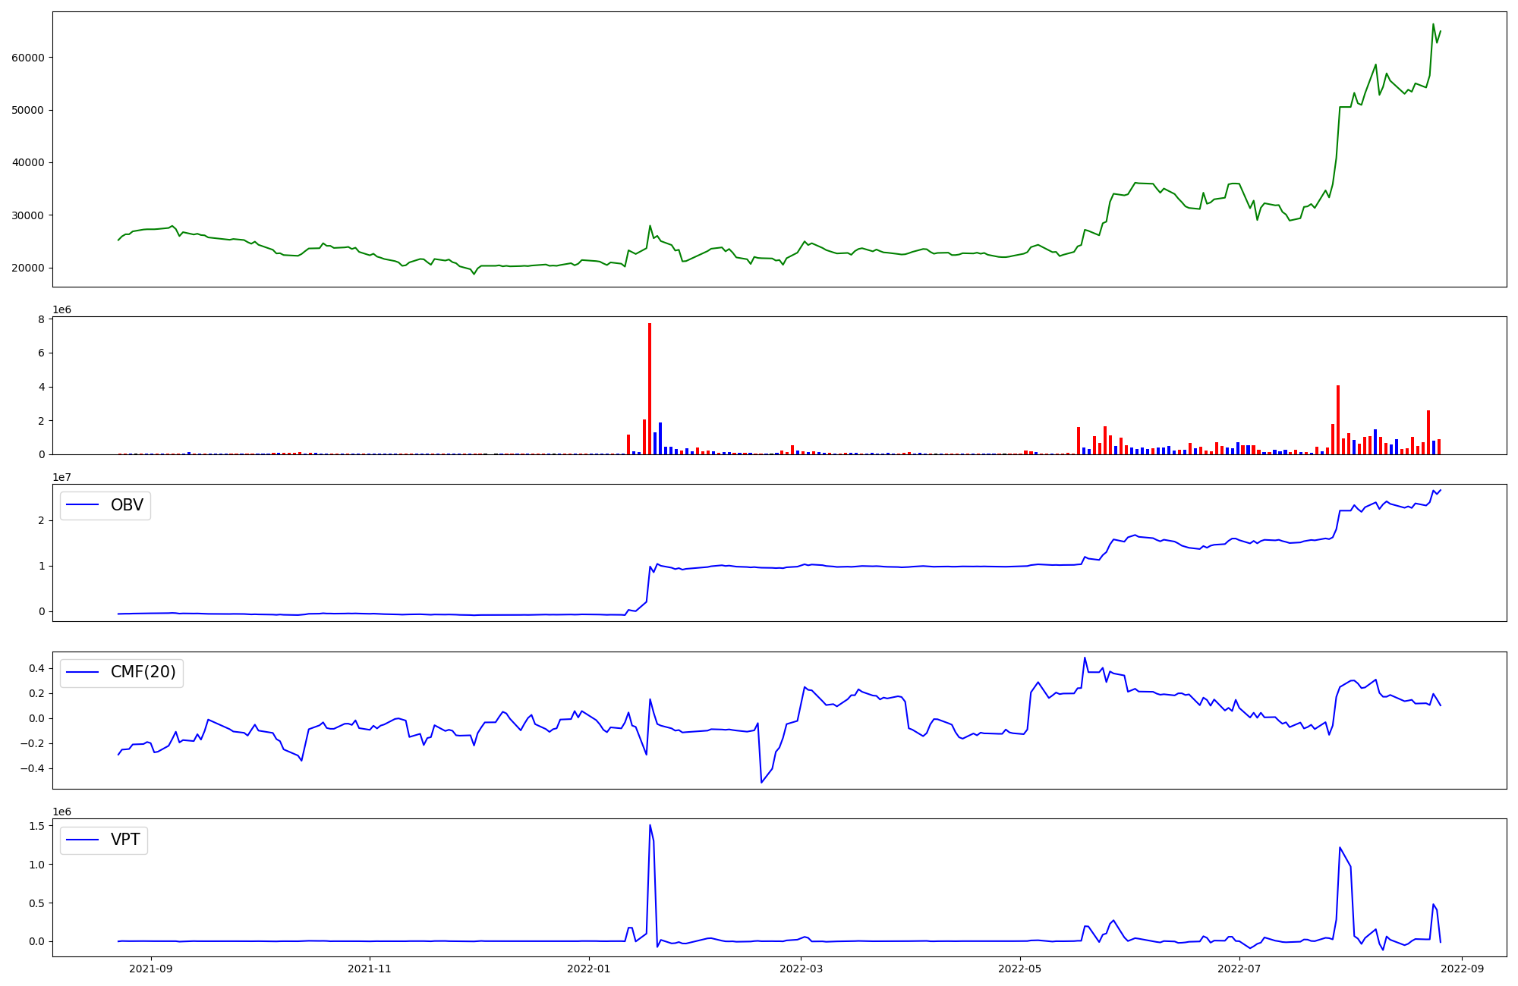Screen dimensions: 1518x986
Task: Click the 2022-03 x-axis date label
Action: [802, 968]
